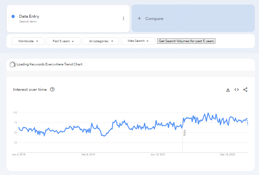
Task: Click the Dec 8, 2019 axis label
Action: pyautogui.click(x=88, y=155)
